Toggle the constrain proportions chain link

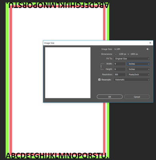(101, 66)
